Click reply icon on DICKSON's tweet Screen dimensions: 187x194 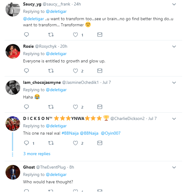pos(26,143)
